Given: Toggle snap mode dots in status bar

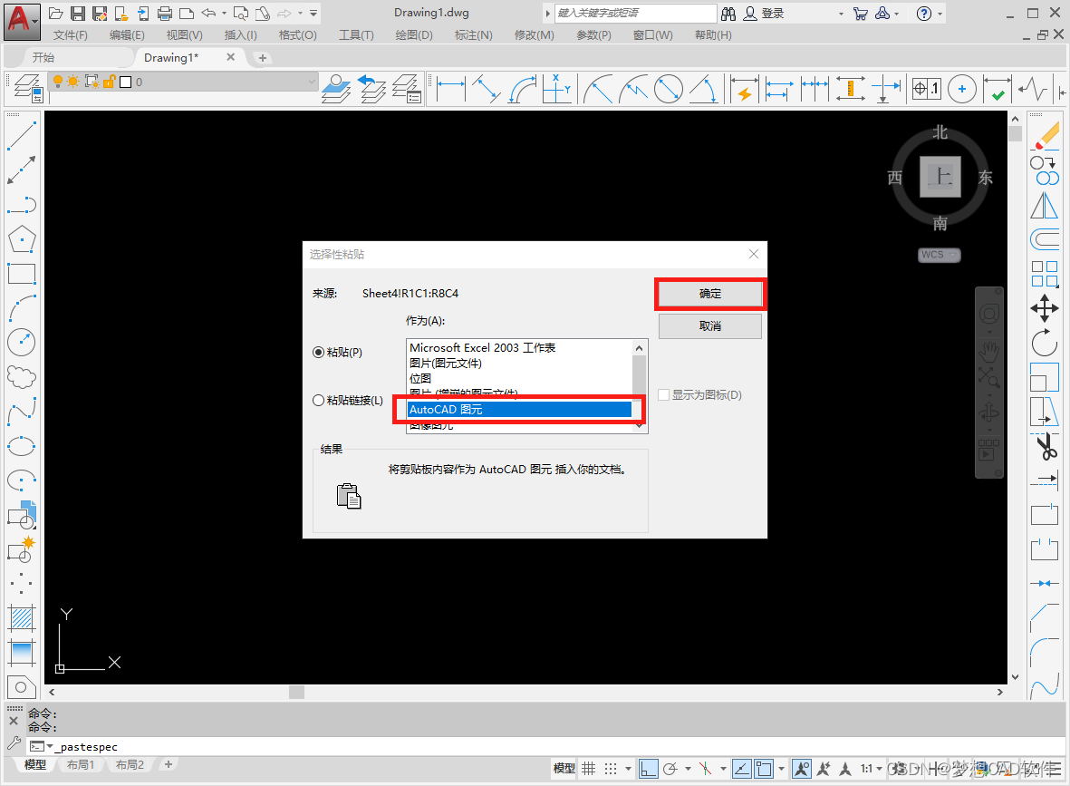Looking at the screenshot, I should [x=611, y=768].
